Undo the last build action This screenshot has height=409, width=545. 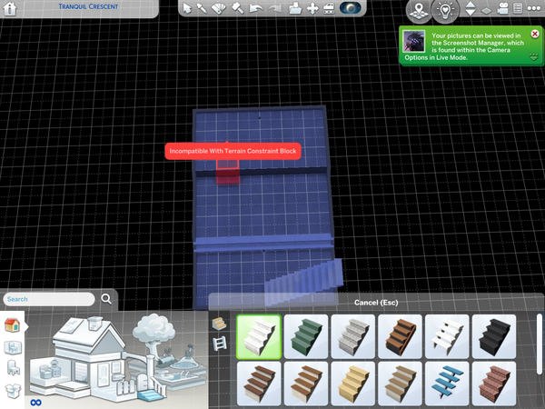point(256,8)
